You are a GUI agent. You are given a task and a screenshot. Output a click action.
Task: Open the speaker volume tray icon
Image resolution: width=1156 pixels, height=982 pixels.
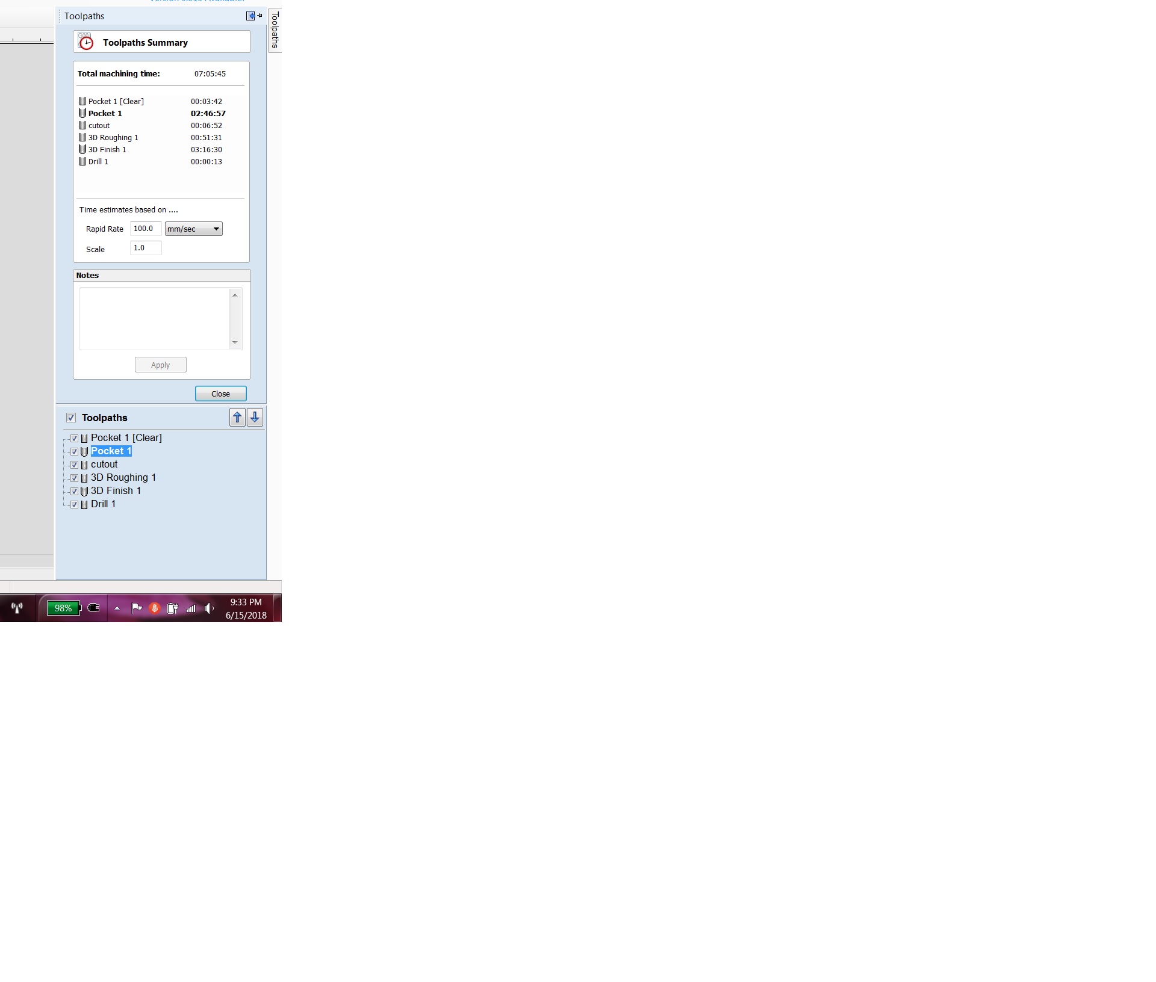[x=208, y=608]
